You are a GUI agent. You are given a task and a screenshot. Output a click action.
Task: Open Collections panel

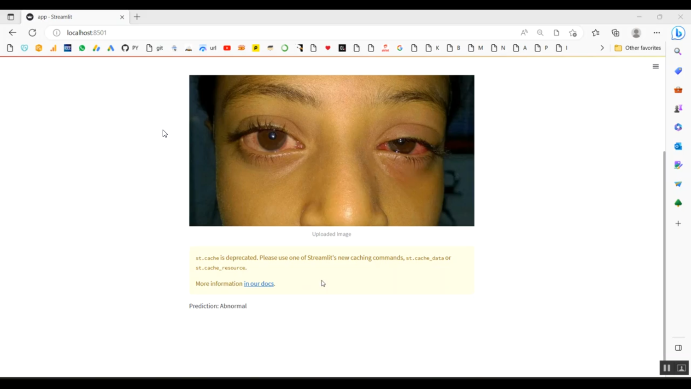click(x=615, y=33)
